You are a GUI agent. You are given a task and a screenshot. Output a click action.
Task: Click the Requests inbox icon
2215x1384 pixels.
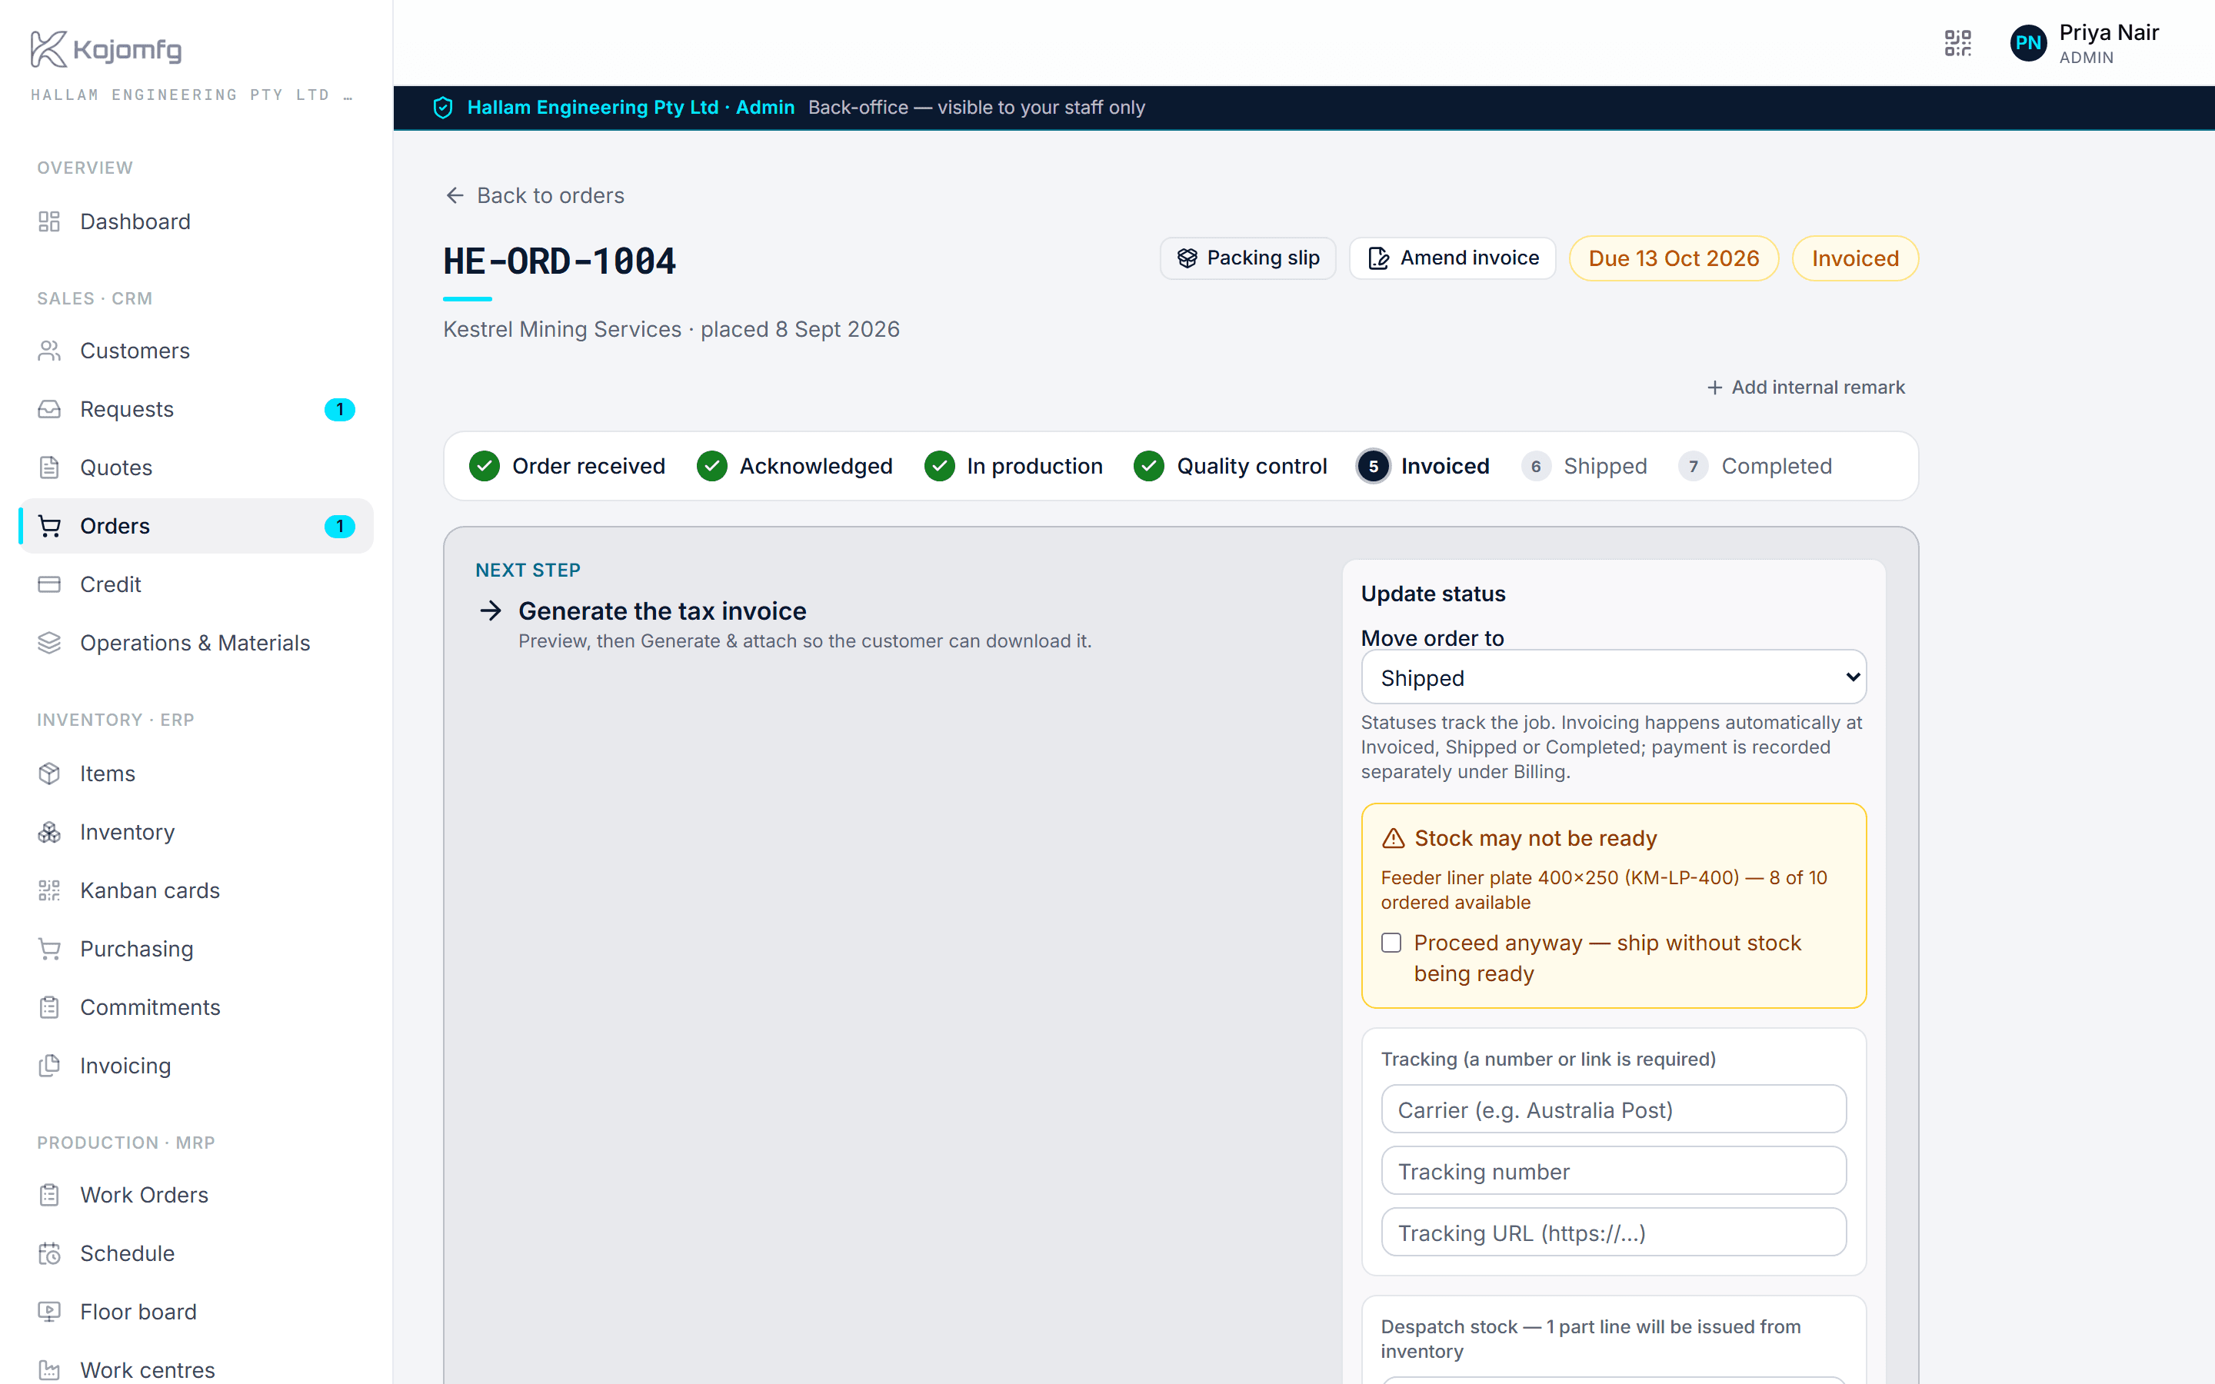pyautogui.click(x=49, y=409)
